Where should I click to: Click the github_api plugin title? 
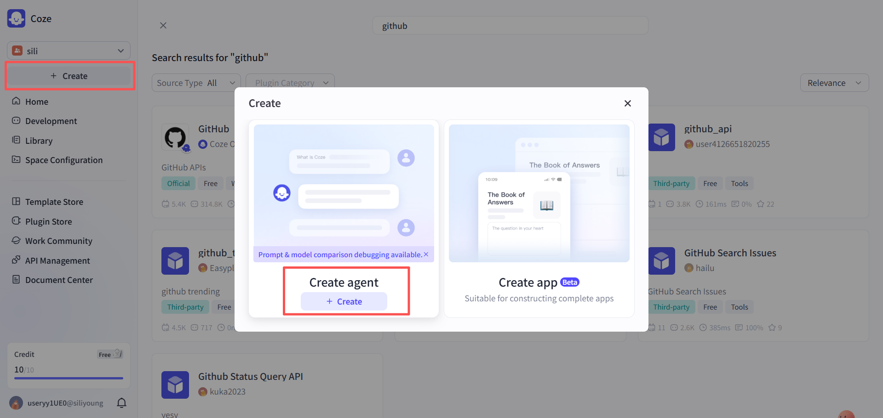click(708, 129)
